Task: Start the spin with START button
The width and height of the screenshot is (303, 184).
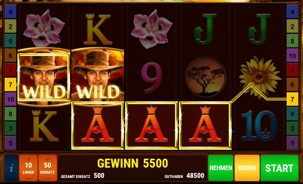Action: [x=279, y=168]
